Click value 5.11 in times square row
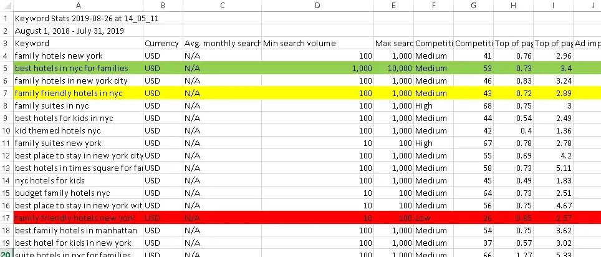This screenshot has width=601, height=257. tap(553, 168)
